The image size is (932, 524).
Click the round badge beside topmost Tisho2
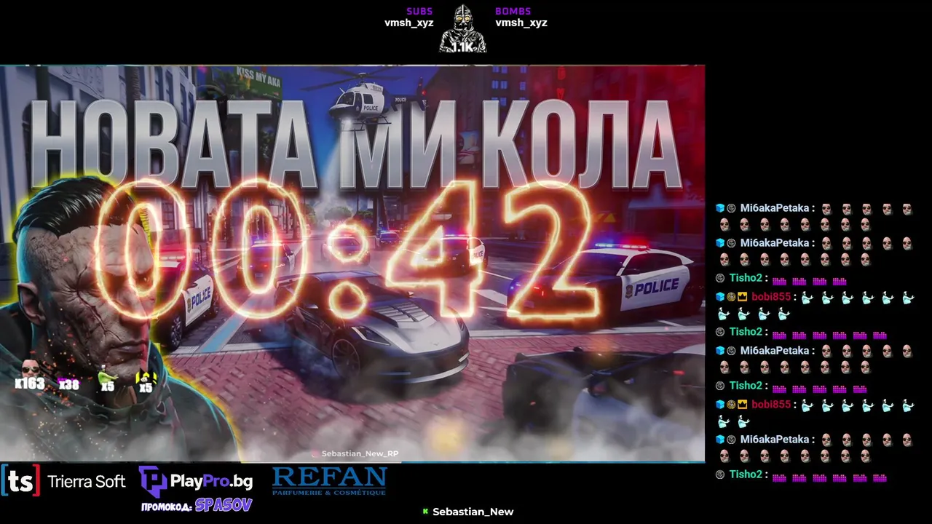click(x=720, y=278)
